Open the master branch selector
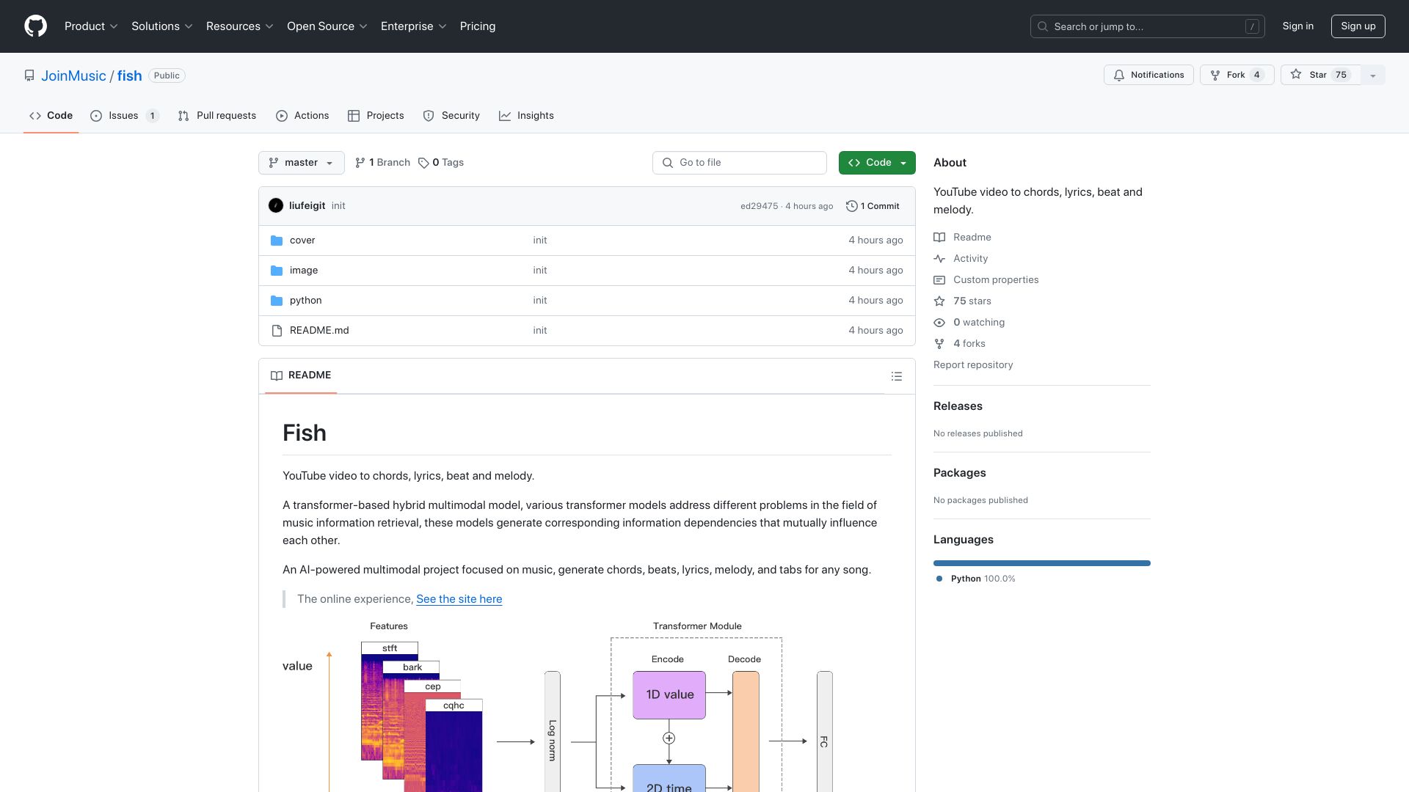 tap(301, 163)
